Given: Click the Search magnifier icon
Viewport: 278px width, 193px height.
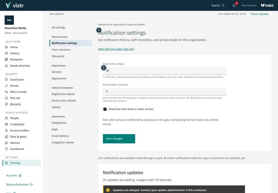Looking at the screenshot, I should (223, 5).
